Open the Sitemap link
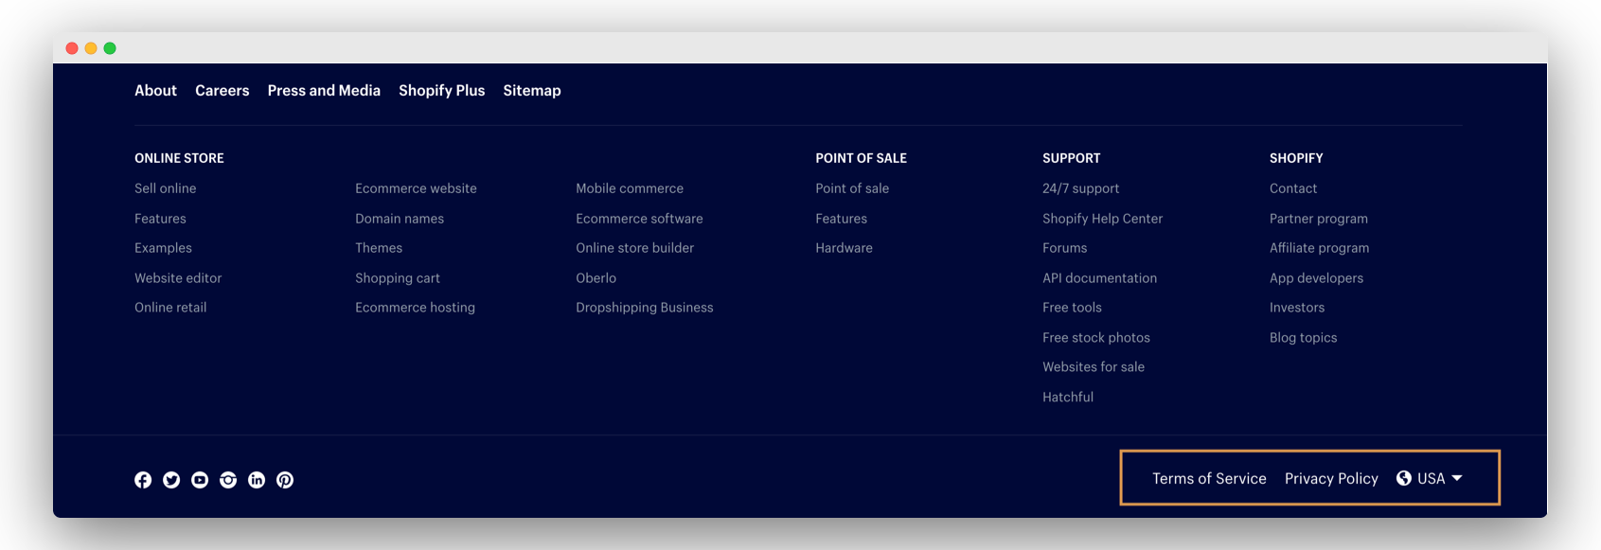1601x550 pixels. tap(532, 91)
